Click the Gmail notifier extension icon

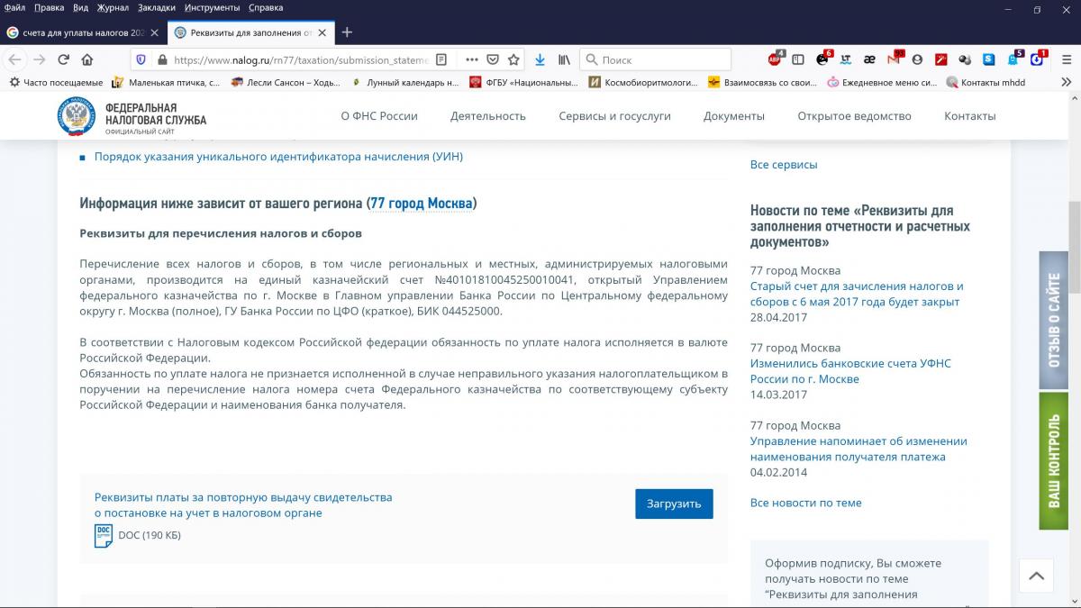pyautogui.click(x=894, y=59)
